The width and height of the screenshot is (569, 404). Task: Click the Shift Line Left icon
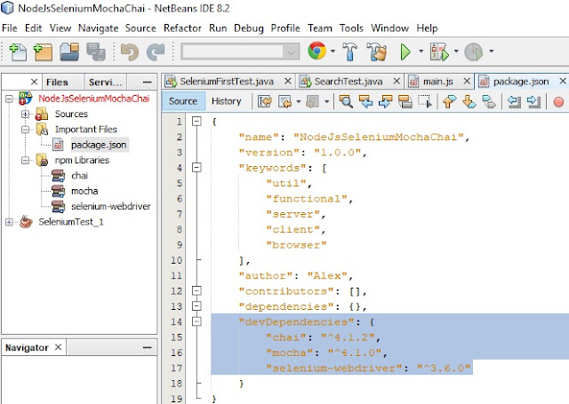(514, 102)
